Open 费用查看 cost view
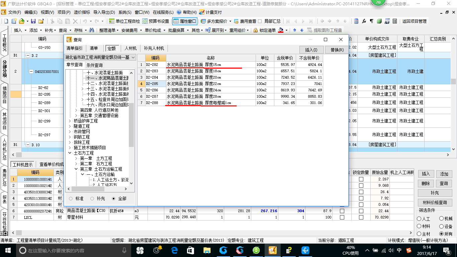The width and height of the screenshot is (457, 257). (245, 21)
